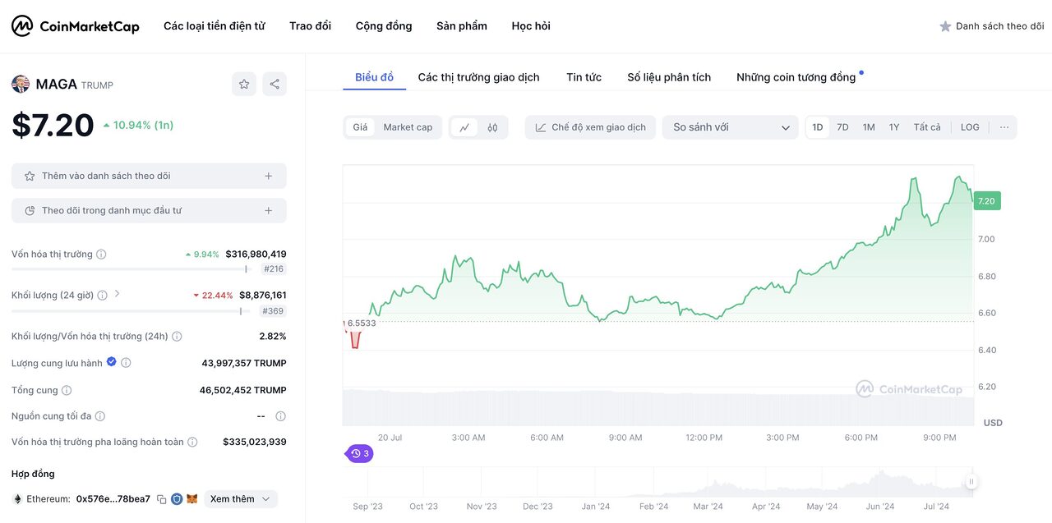
Task: Open the chart more options ellipsis
Action: tap(1004, 127)
